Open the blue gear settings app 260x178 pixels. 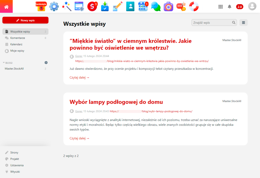click(54, 6)
